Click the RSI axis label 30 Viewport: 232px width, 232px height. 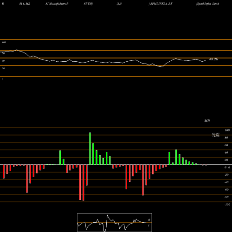click(x=3, y=68)
